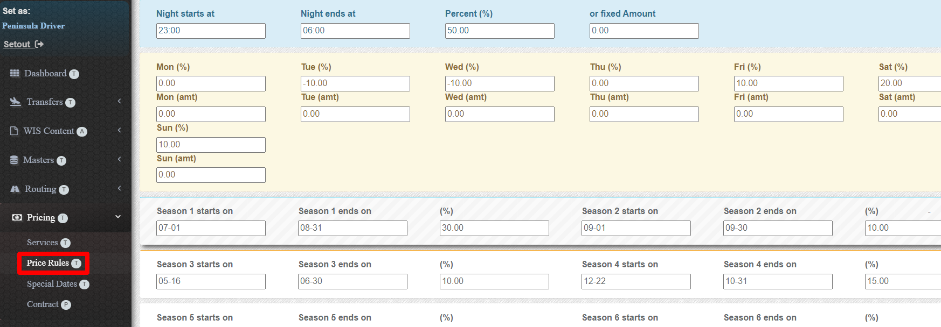The image size is (941, 327).
Task: Expand the Transfers submenu chevron
Action: click(119, 101)
